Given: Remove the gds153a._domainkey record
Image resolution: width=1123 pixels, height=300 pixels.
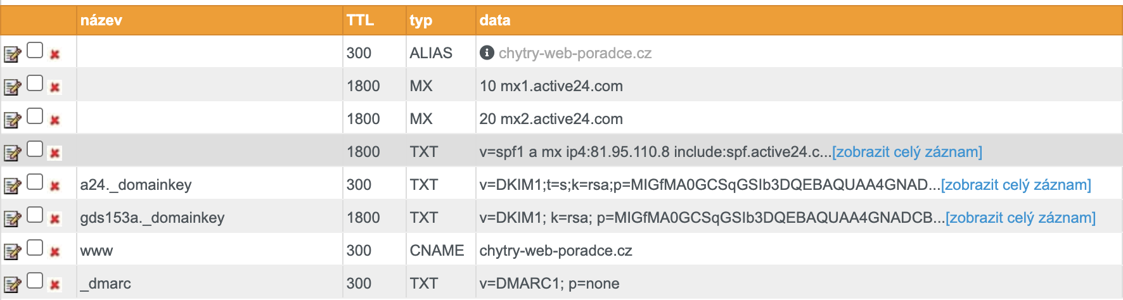Looking at the screenshot, I should tap(55, 219).
